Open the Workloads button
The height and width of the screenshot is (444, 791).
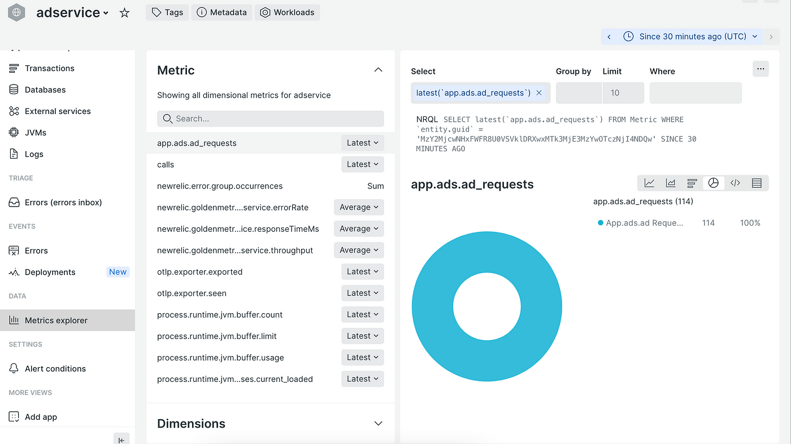coord(288,12)
